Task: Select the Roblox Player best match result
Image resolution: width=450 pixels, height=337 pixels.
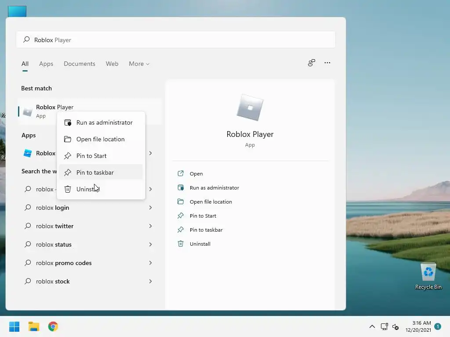Action: (90, 111)
